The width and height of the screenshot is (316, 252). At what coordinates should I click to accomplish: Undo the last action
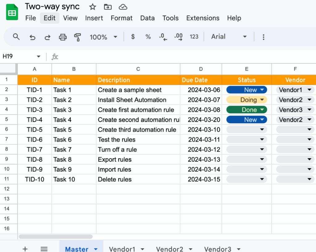click(x=32, y=37)
